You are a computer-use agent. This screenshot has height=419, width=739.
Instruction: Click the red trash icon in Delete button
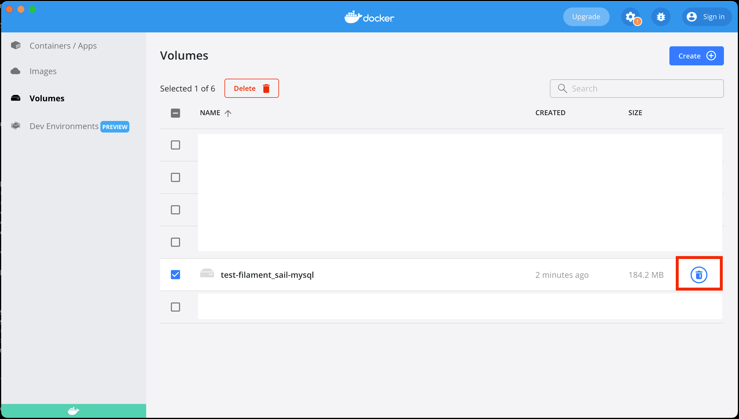pyautogui.click(x=266, y=88)
